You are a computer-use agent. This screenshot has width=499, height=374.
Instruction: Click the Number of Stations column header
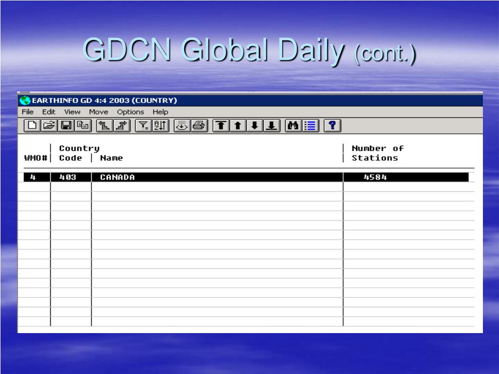[378, 153]
